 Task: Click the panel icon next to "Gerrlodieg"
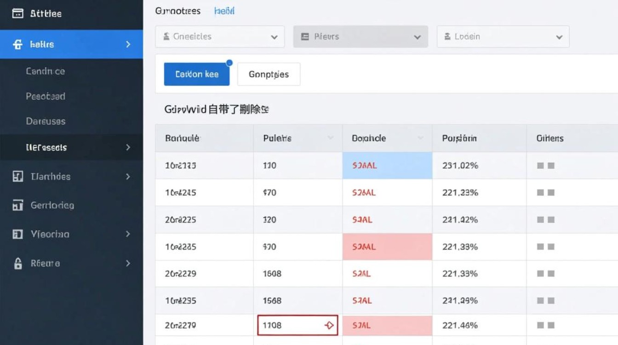coord(18,205)
